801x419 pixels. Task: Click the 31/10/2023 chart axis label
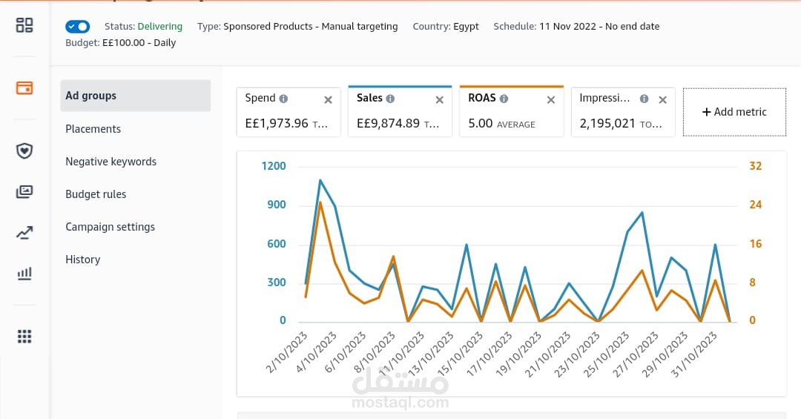tap(694, 354)
